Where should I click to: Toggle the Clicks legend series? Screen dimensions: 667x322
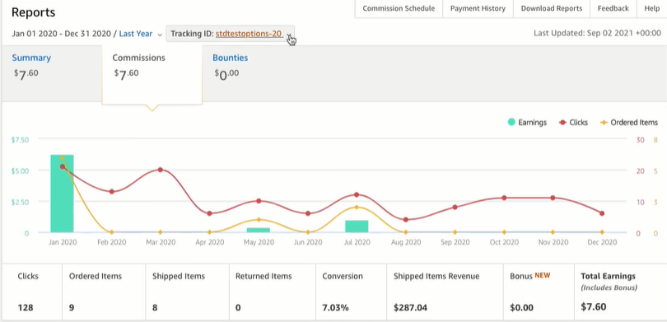click(x=573, y=123)
